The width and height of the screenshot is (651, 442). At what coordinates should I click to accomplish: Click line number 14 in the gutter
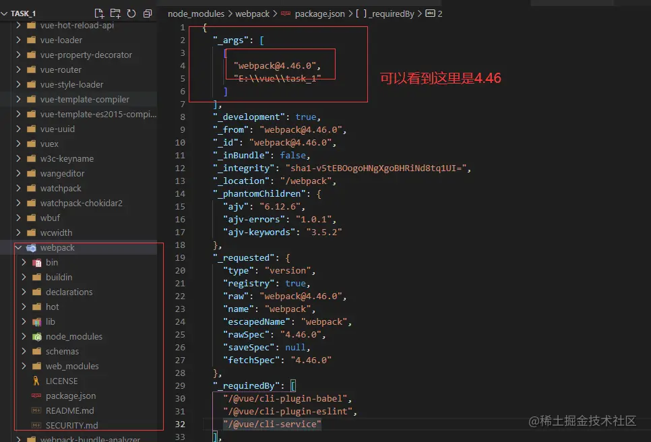180,194
